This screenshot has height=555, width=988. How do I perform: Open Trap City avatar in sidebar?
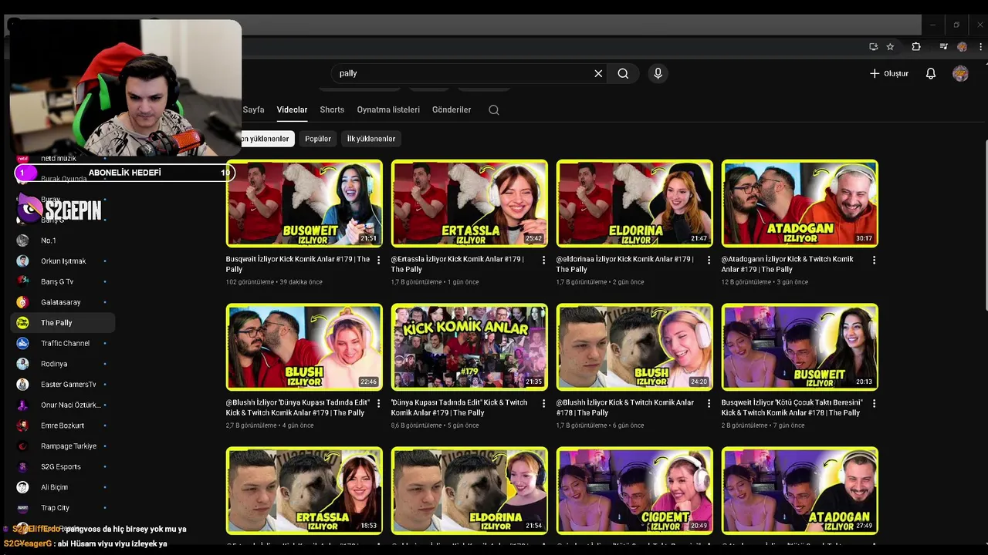pos(22,508)
